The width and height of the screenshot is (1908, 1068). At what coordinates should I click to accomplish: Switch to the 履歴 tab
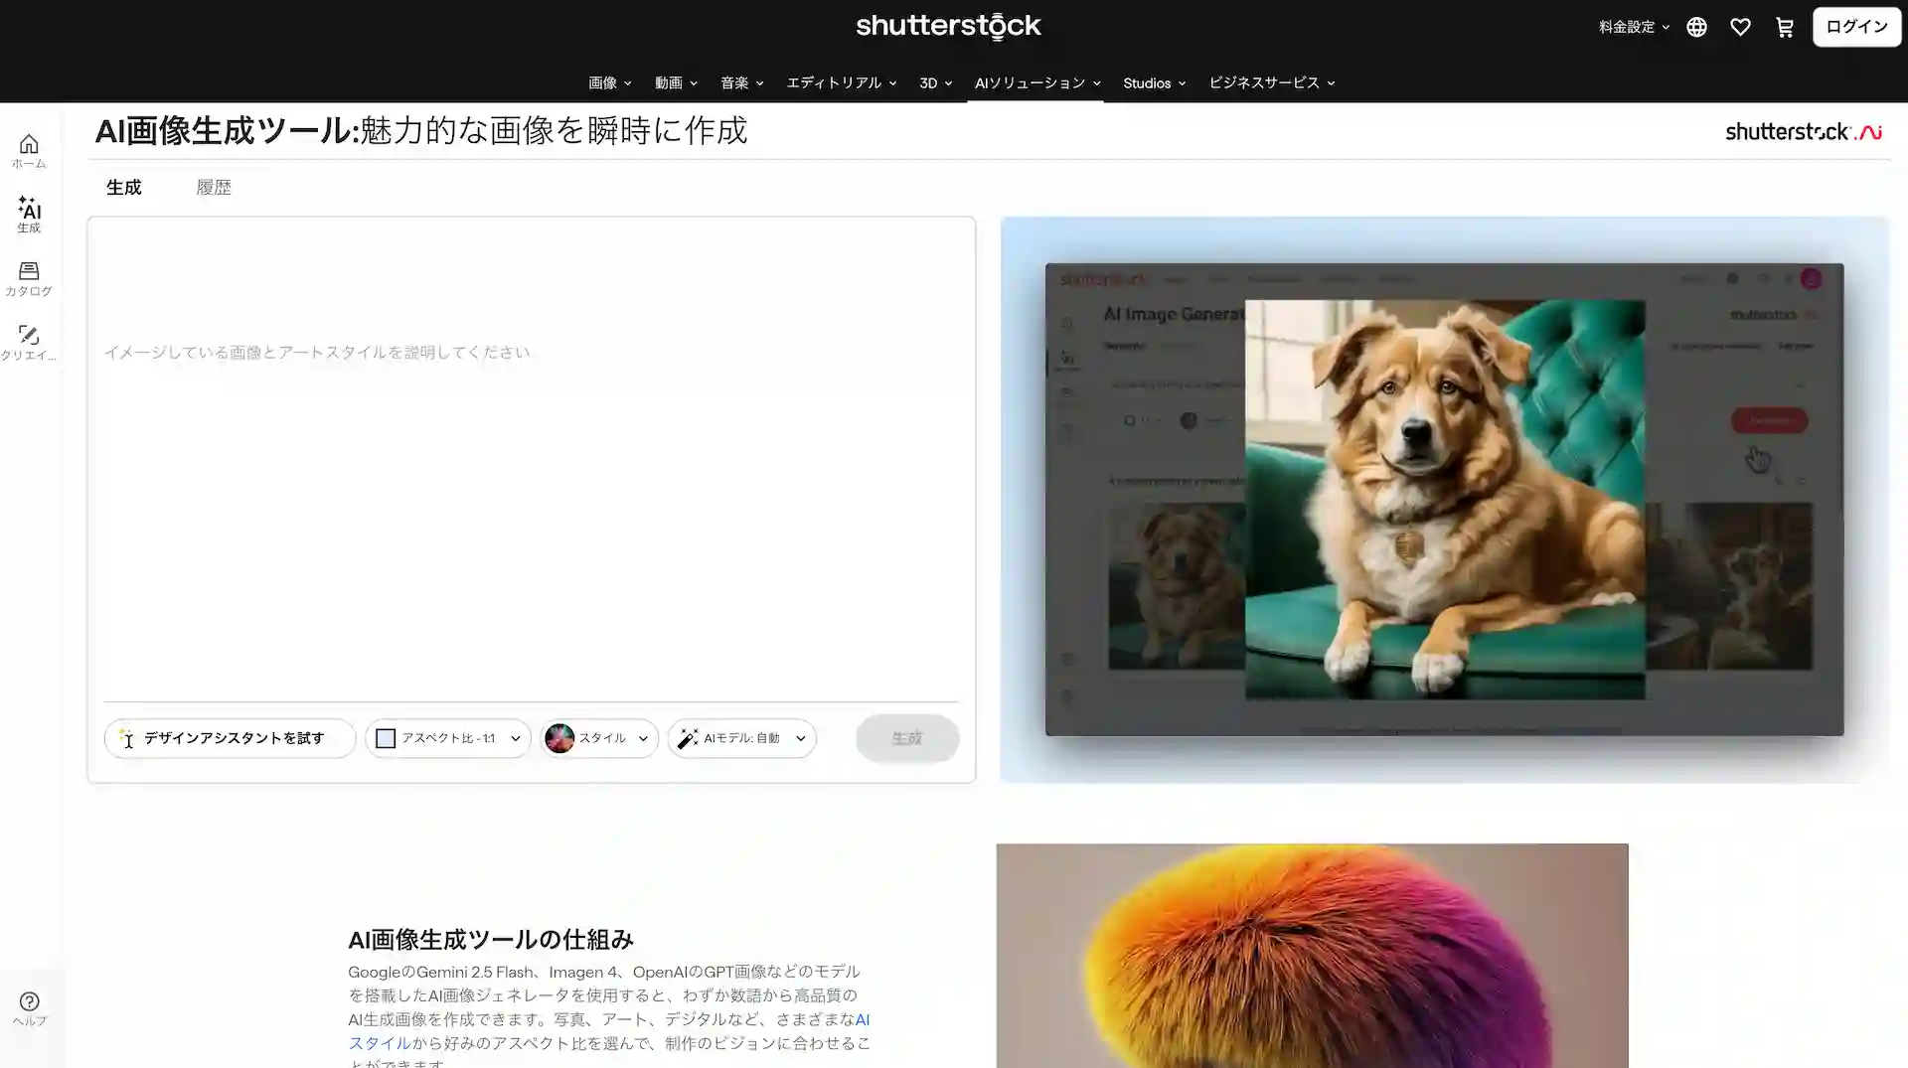[x=214, y=187]
